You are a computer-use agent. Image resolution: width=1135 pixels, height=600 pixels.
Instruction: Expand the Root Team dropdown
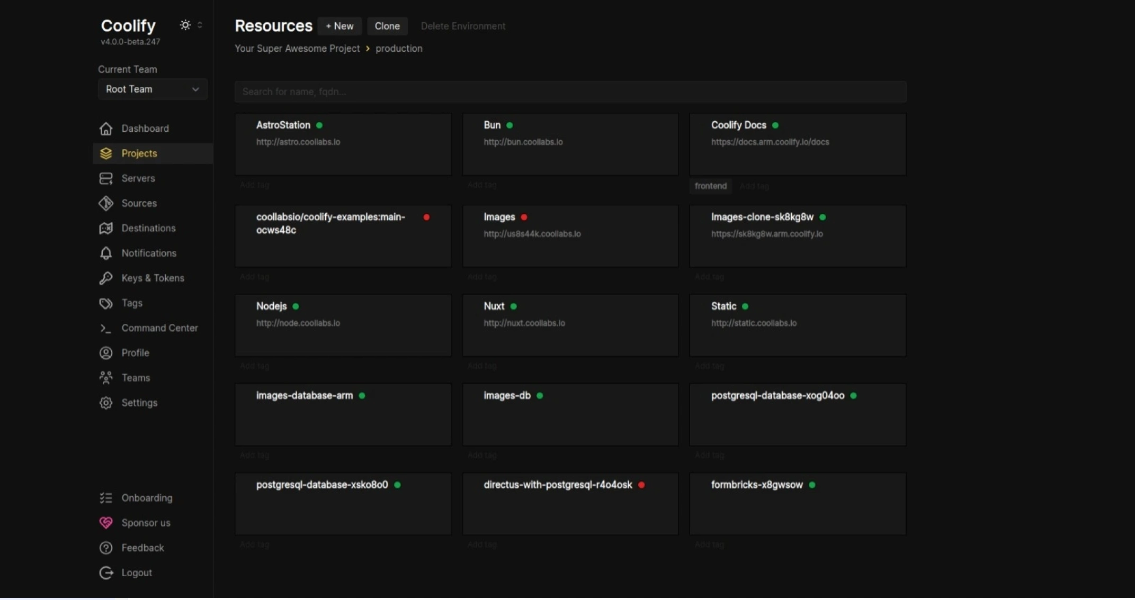(153, 89)
